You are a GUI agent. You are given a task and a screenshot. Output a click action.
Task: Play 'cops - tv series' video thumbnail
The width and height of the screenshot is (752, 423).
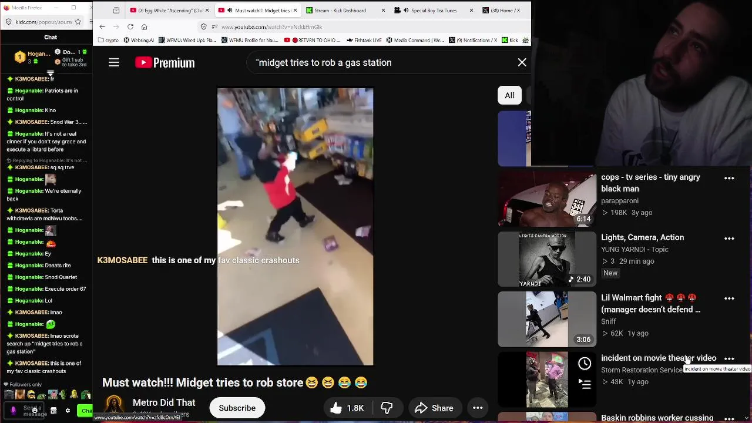547,199
